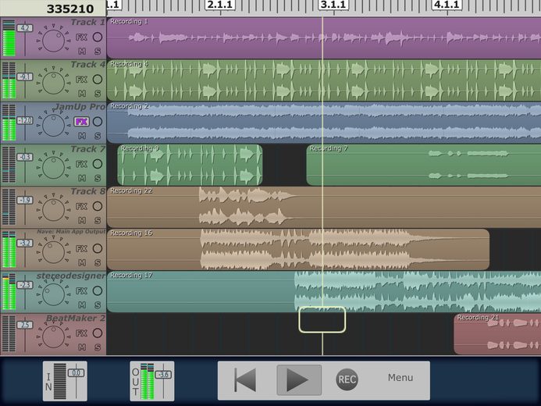Select the JamUp Pro track name

[x=80, y=107]
